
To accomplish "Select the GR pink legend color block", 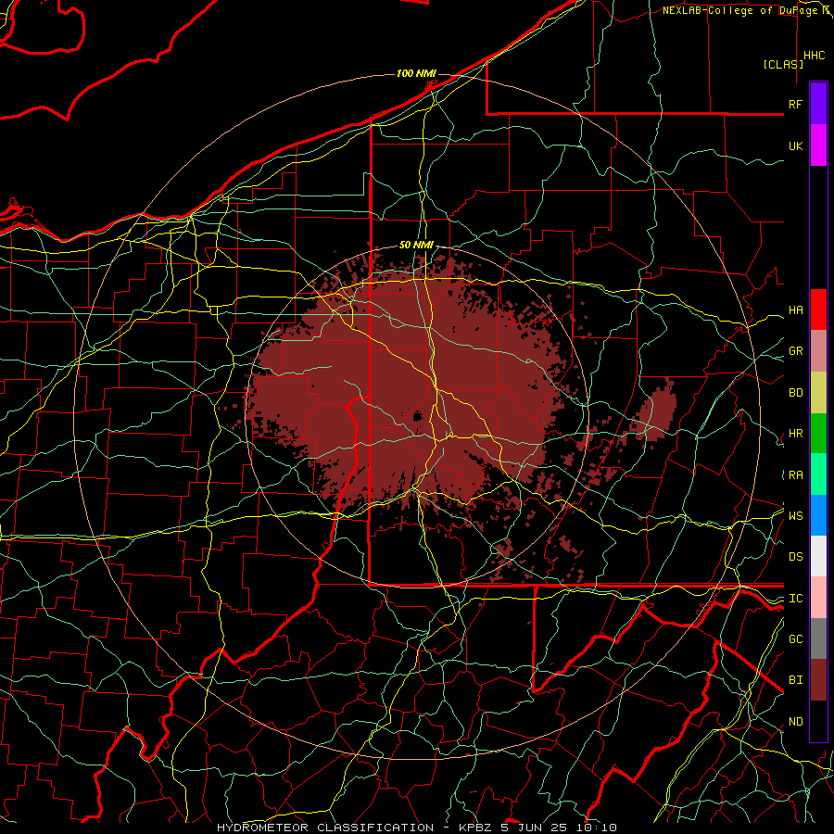I will click(x=818, y=350).
